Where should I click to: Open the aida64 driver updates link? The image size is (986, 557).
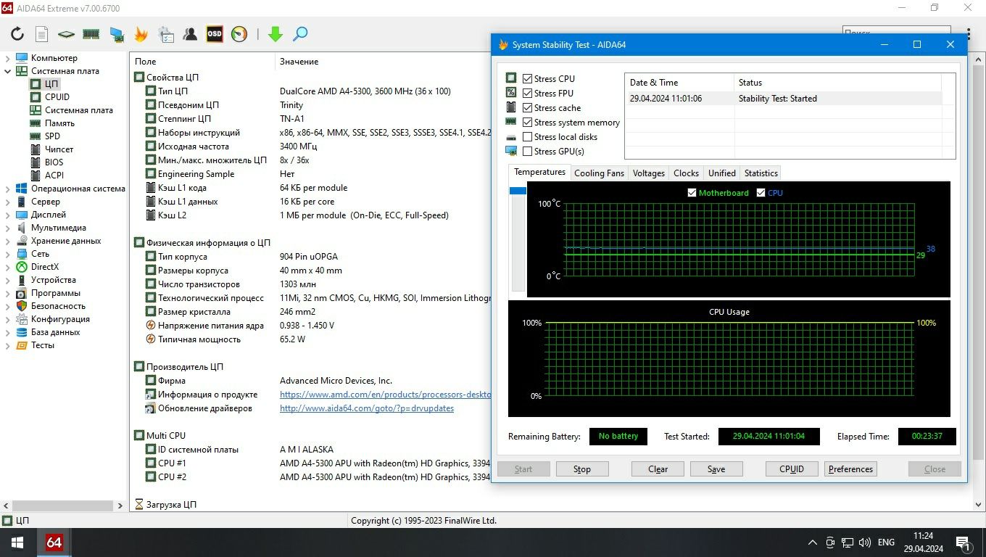pyautogui.click(x=367, y=408)
